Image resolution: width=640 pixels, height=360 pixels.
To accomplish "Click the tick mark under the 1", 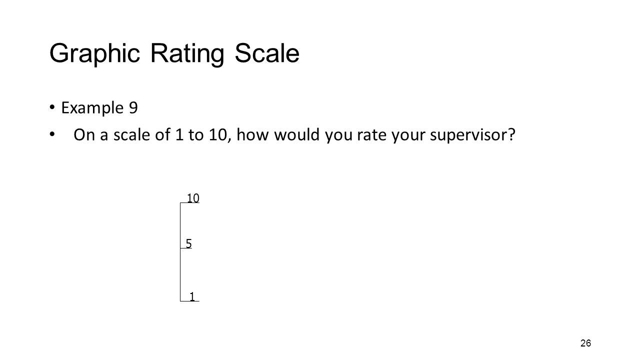I will pos(190,301).
